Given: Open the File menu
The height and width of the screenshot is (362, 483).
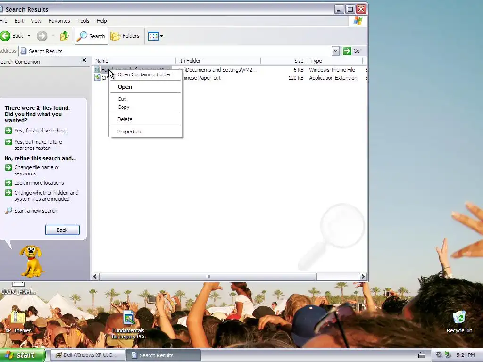Looking at the screenshot, I should (4, 21).
